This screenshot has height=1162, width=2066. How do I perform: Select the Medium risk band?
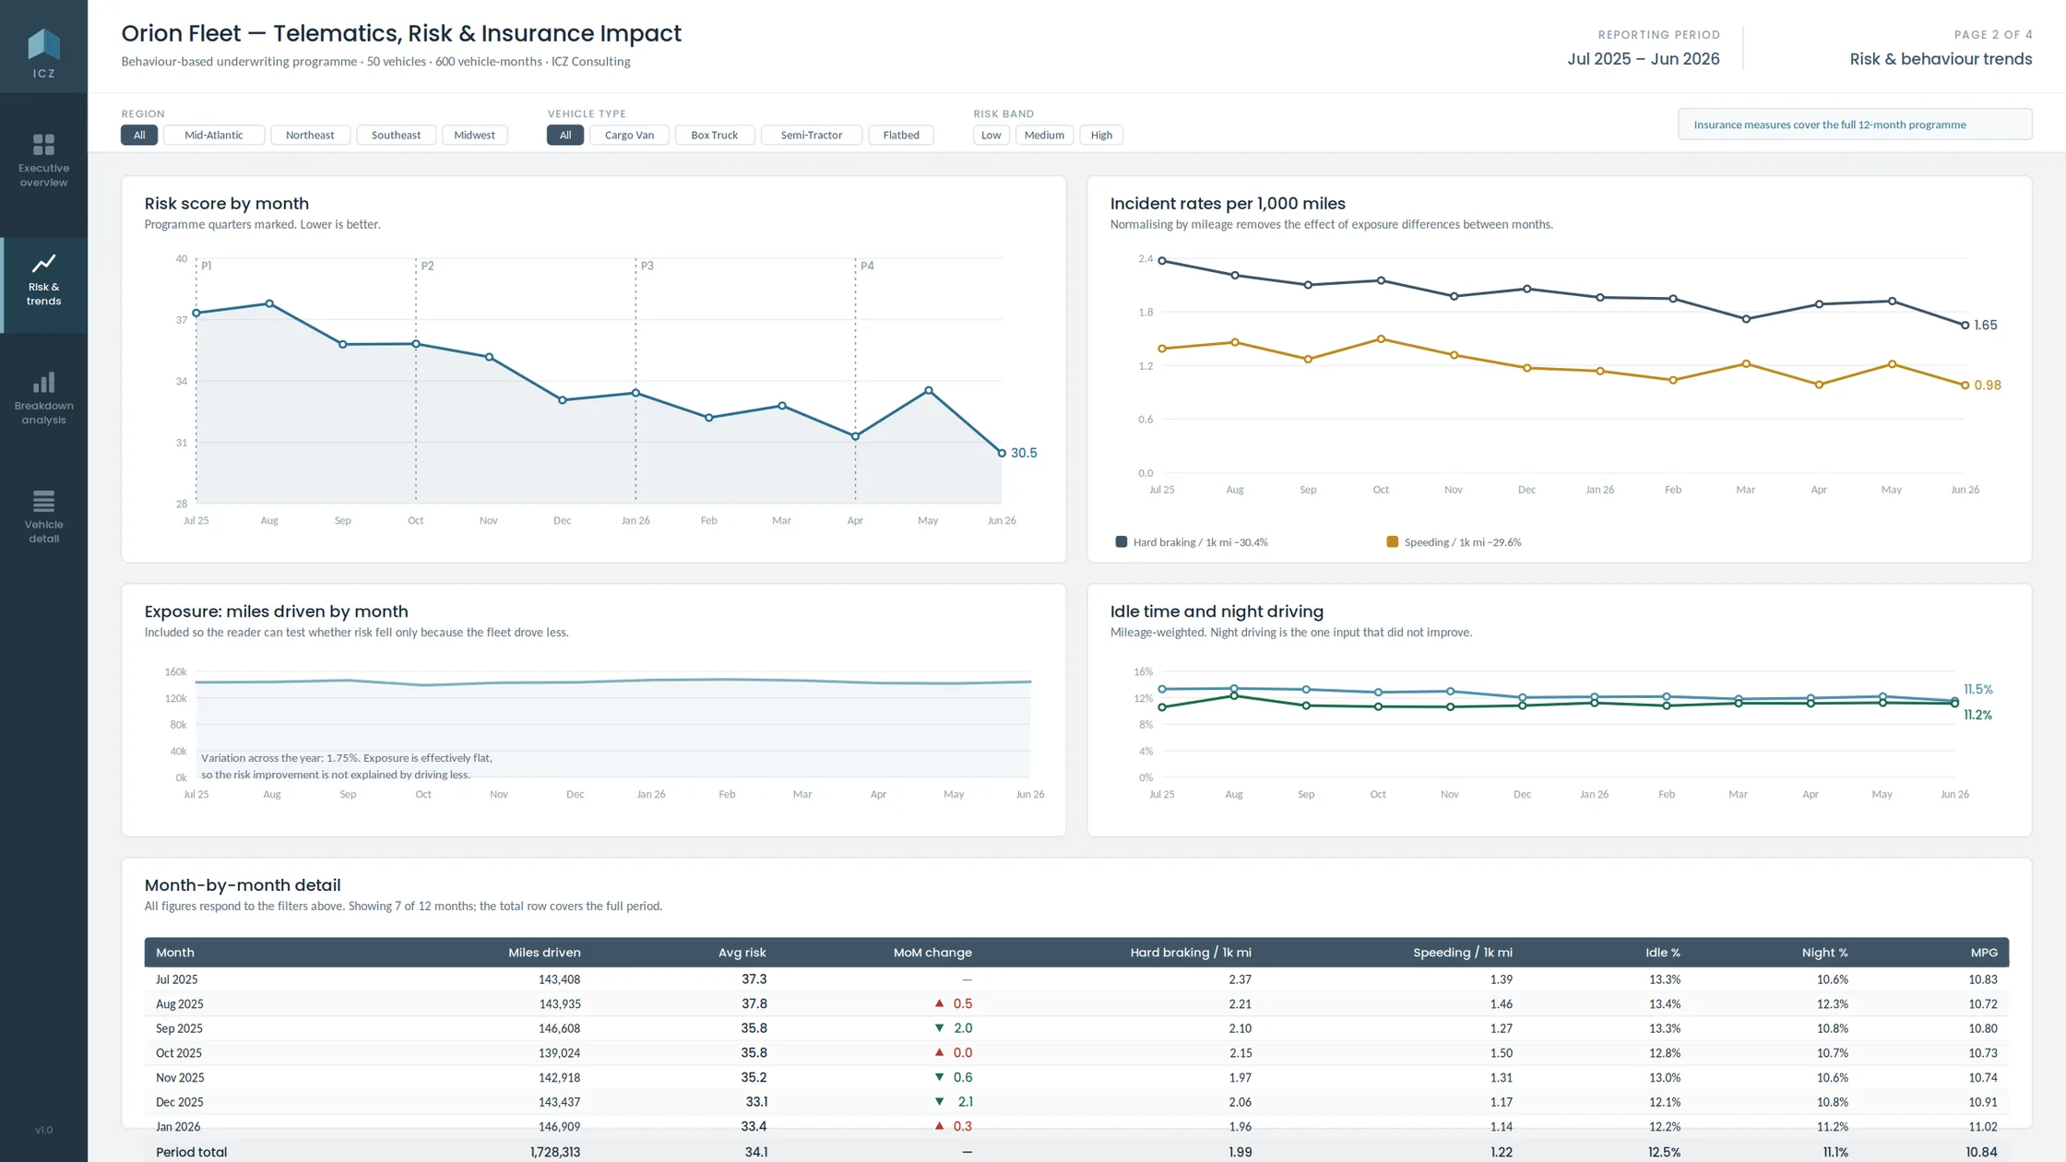coord(1044,135)
